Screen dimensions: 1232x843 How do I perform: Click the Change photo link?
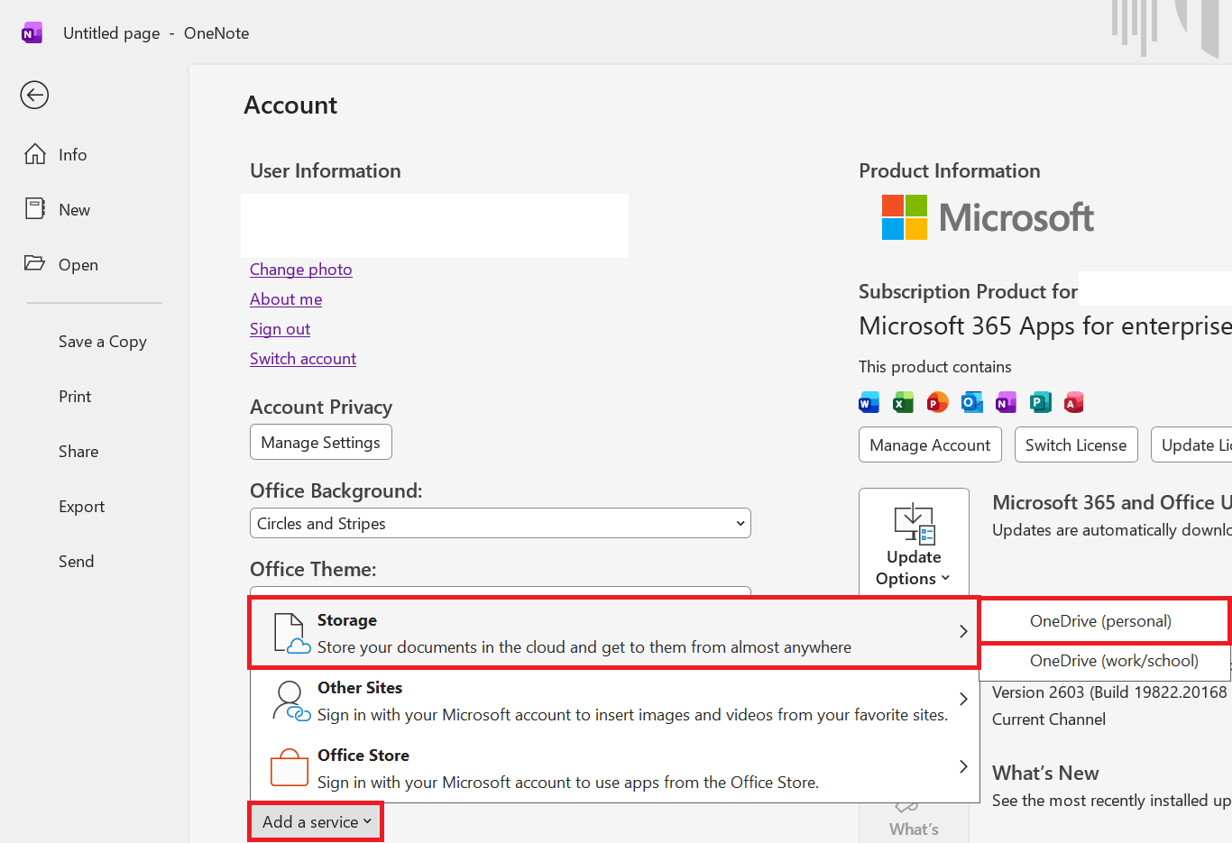[301, 270]
